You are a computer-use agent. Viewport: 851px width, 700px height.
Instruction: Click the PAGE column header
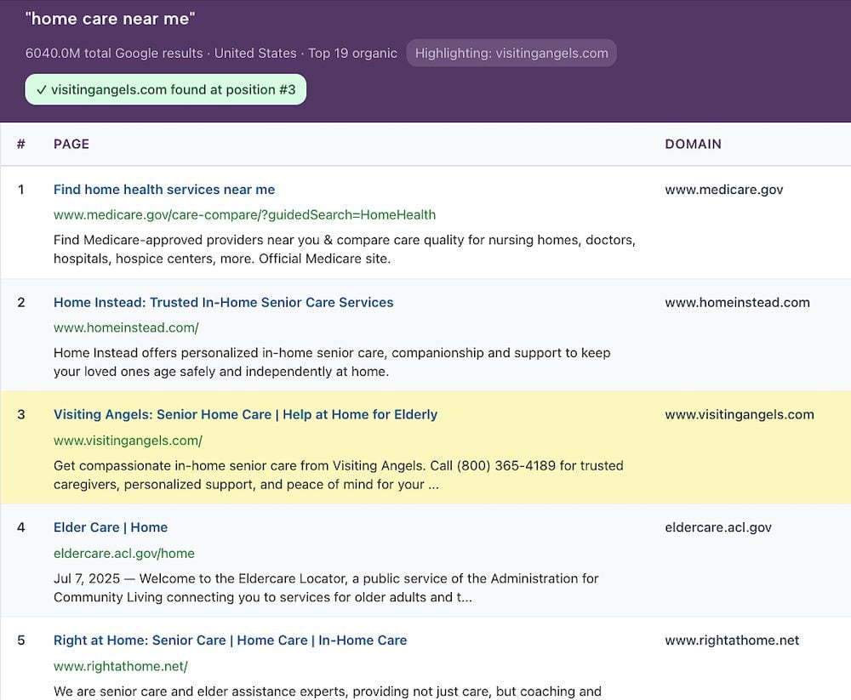[71, 144]
